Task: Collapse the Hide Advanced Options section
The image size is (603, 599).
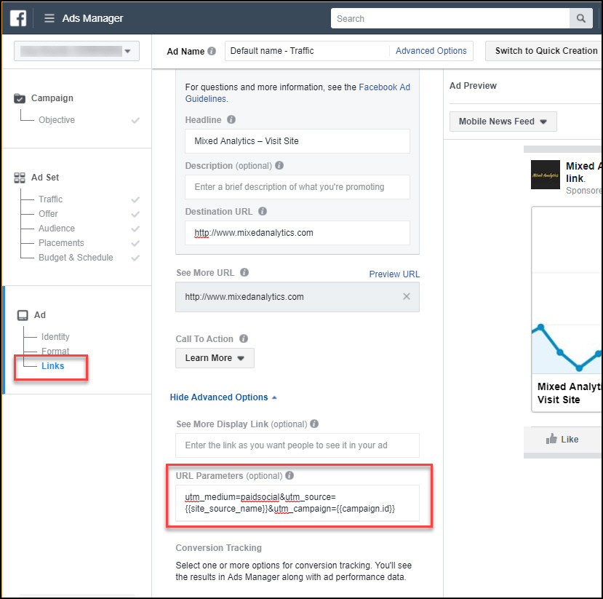Action: [223, 397]
